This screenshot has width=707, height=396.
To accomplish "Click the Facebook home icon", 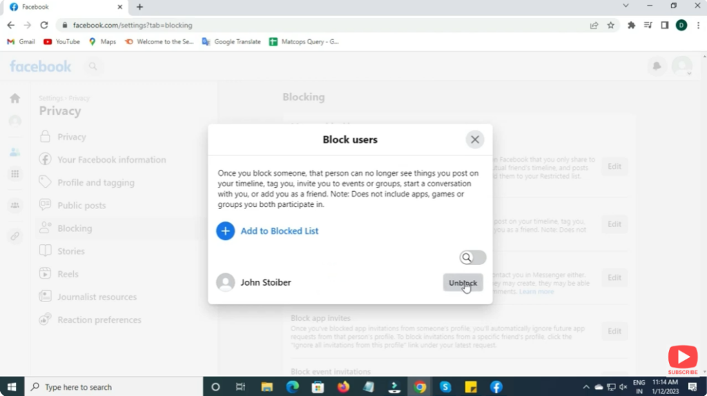I will pyautogui.click(x=14, y=99).
